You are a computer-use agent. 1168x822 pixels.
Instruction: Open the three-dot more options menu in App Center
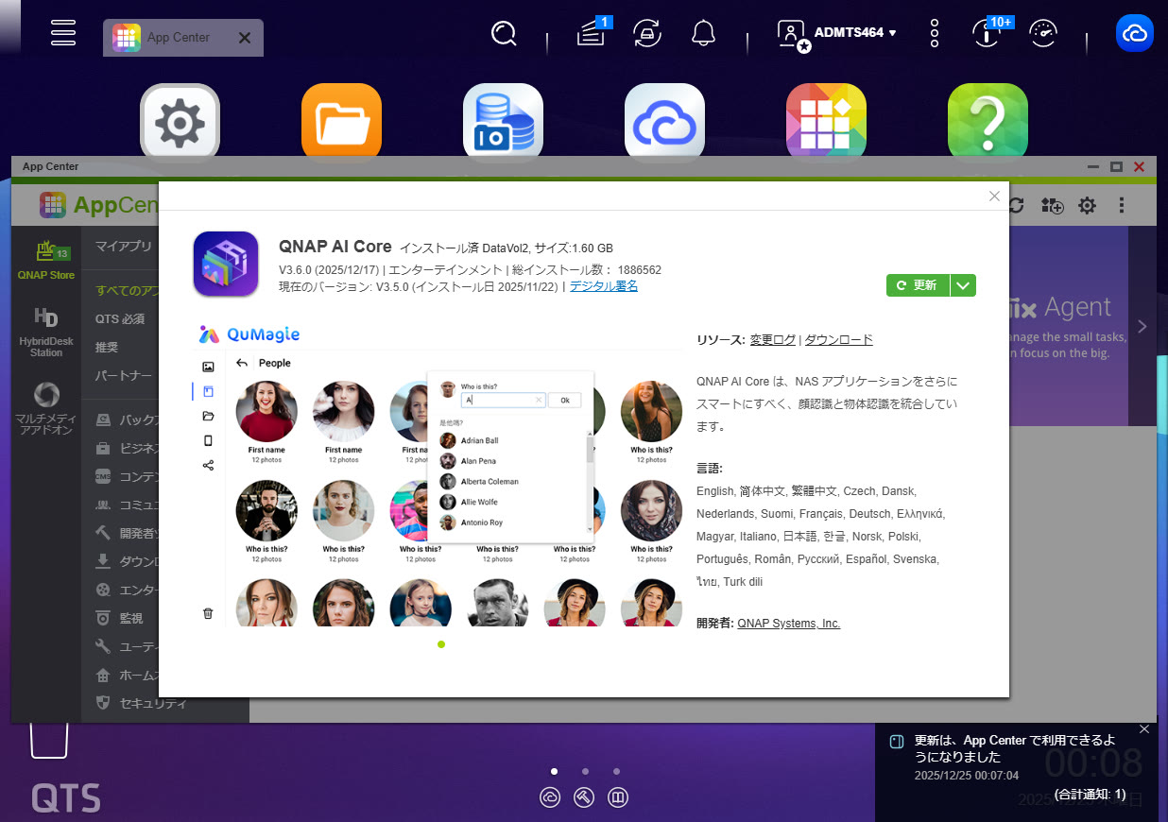1122,205
